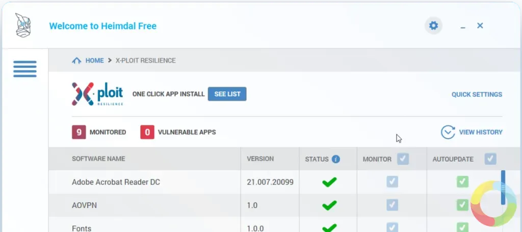
Task: Toggle Autoupdate column header checkbox
Action: [490, 159]
